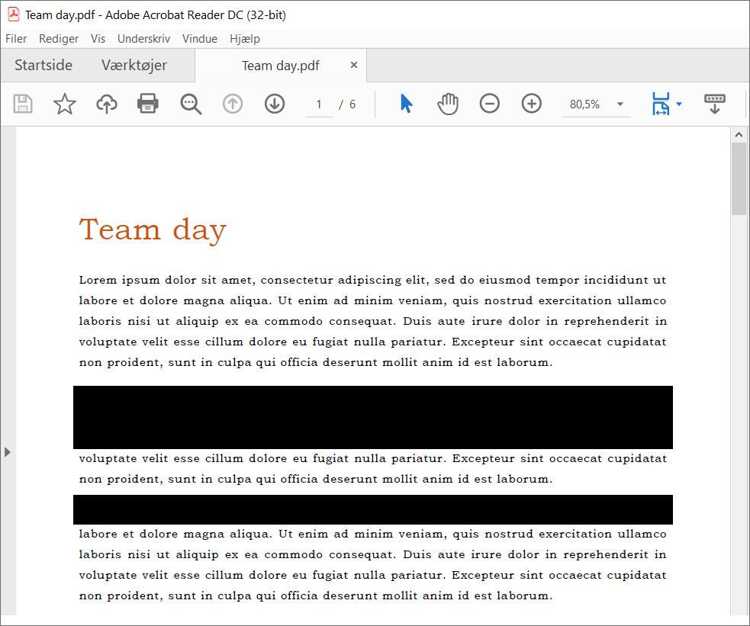Open the Filer menu
The width and height of the screenshot is (750, 626).
16,39
